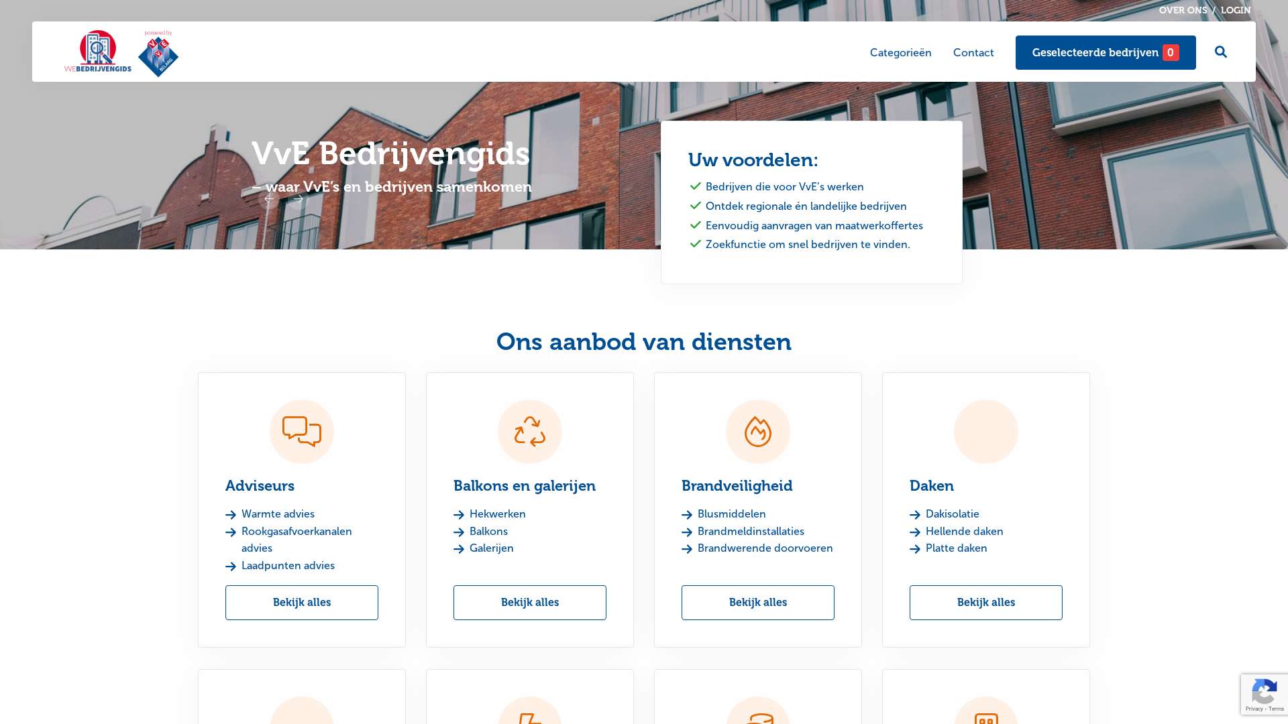This screenshot has height=724, width=1288.
Task: Open the Dakisolatie link under Daken
Action: point(951,514)
